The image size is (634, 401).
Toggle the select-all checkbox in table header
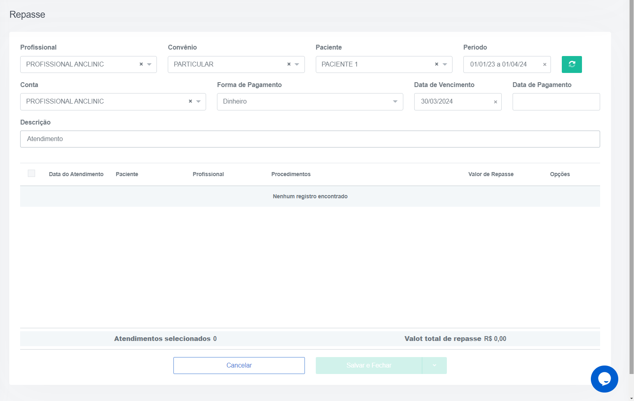point(31,173)
